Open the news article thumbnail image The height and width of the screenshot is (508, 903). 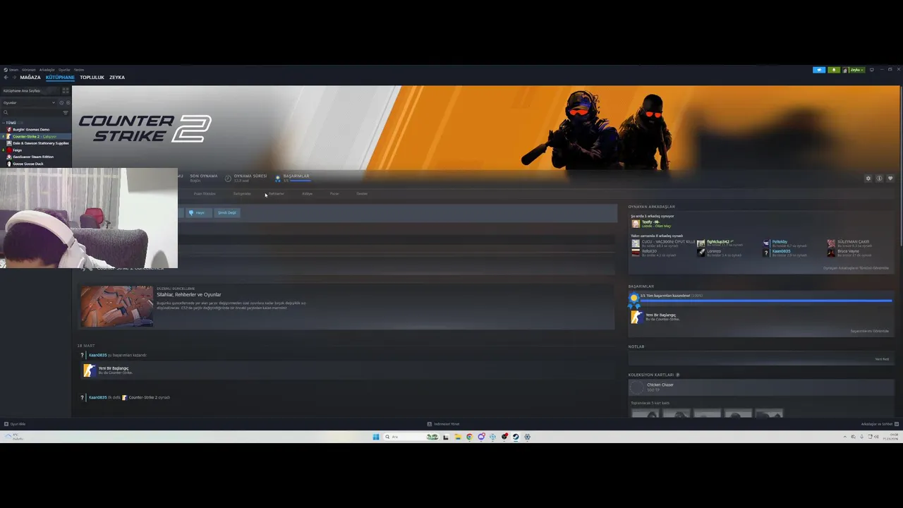[x=116, y=306]
